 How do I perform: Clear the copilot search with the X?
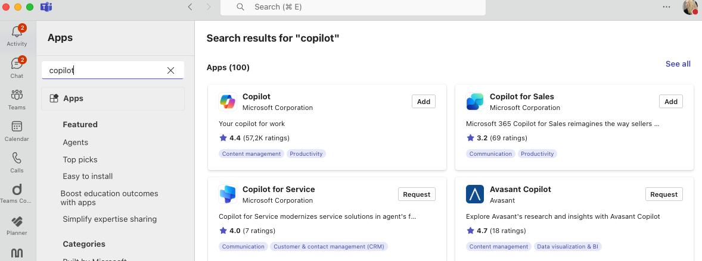[x=170, y=70]
